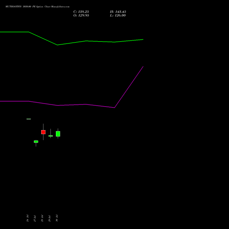229x229 pixels.
Task: Click the flat dash candle for 24 Jul
Action: [x=29, y=119]
